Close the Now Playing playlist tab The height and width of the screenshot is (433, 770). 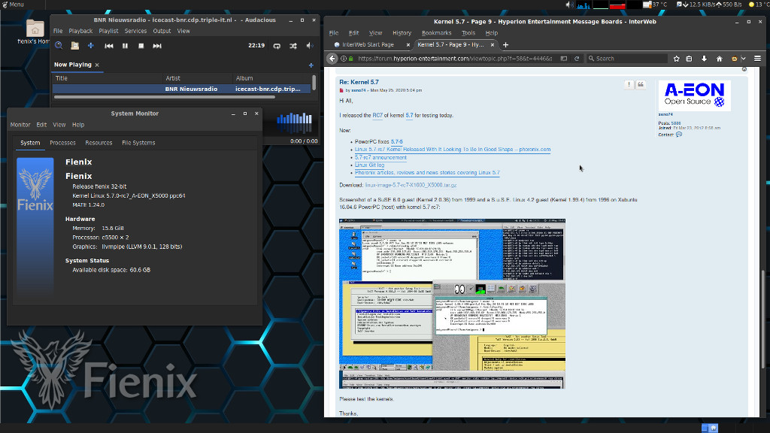pos(97,65)
